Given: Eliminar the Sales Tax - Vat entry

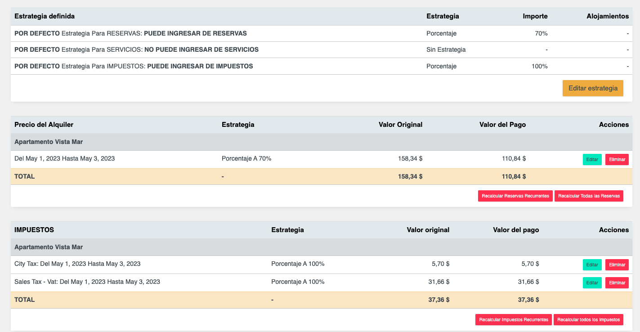Looking at the screenshot, I should pyautogui.click(x=617, y=283).
